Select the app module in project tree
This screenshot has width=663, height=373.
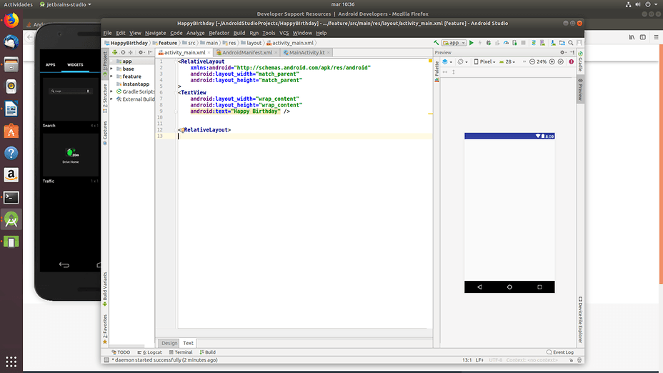127,61
